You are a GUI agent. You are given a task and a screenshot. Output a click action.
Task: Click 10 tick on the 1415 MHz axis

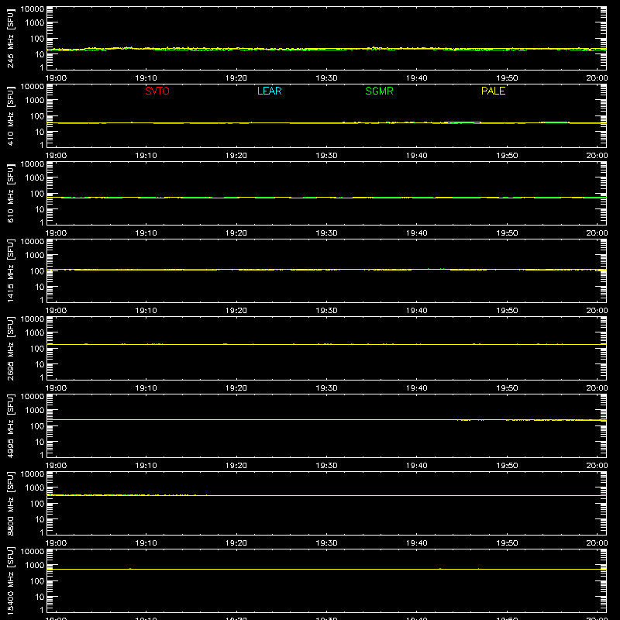pos(40,287)
